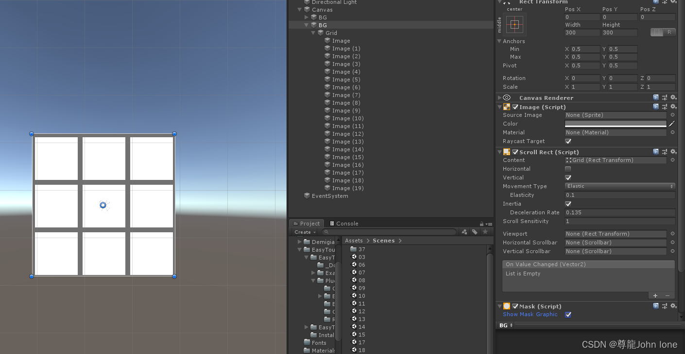Click the BG preview header dropdown at bottom

pos(506,325)
